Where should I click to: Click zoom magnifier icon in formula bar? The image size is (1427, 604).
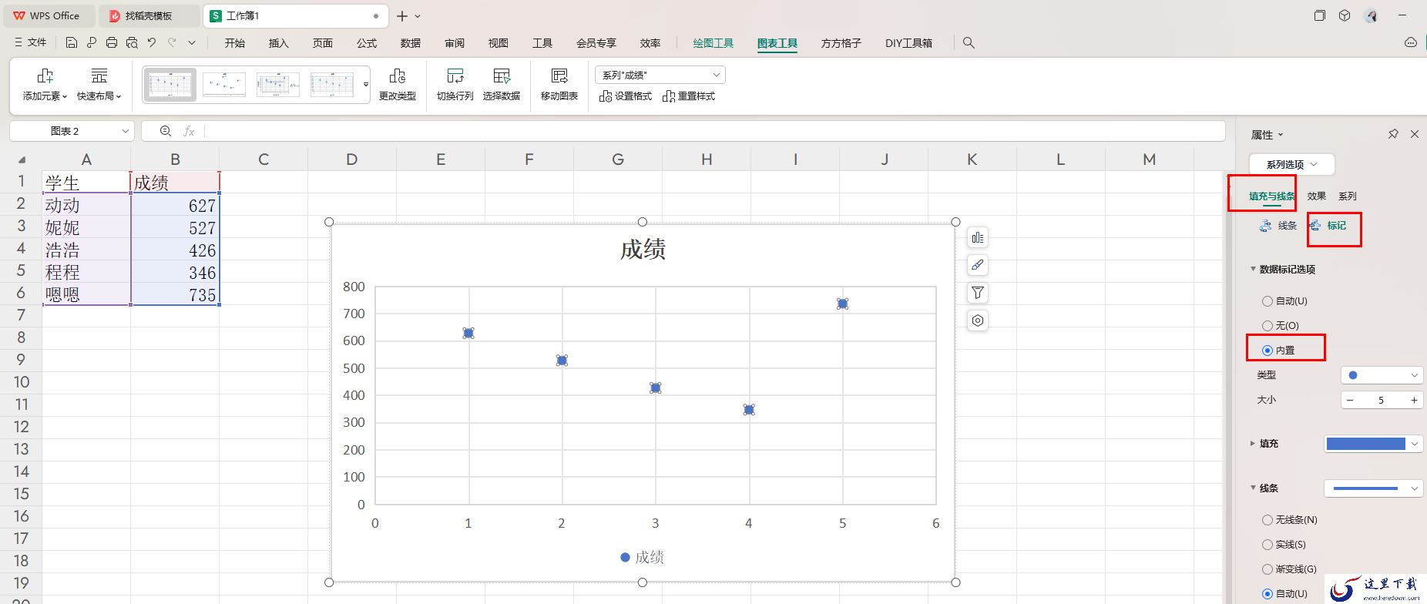click(x=166, y=131)
